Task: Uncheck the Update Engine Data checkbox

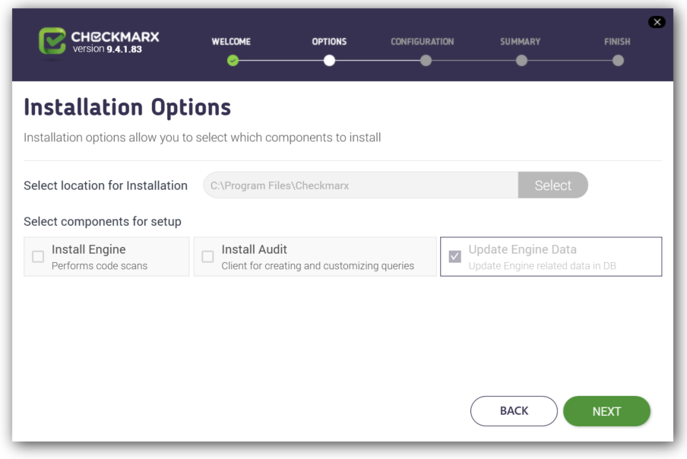Action: (x=454, y=257)
